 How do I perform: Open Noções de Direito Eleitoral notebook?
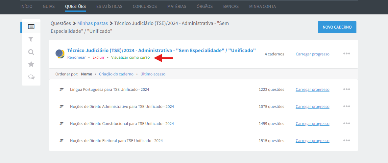(116, 140)
